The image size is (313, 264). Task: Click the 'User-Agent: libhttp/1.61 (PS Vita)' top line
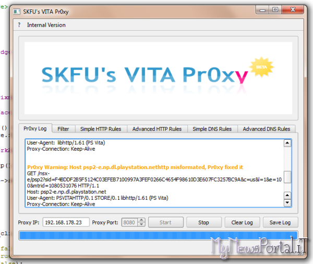click(66, 143)
